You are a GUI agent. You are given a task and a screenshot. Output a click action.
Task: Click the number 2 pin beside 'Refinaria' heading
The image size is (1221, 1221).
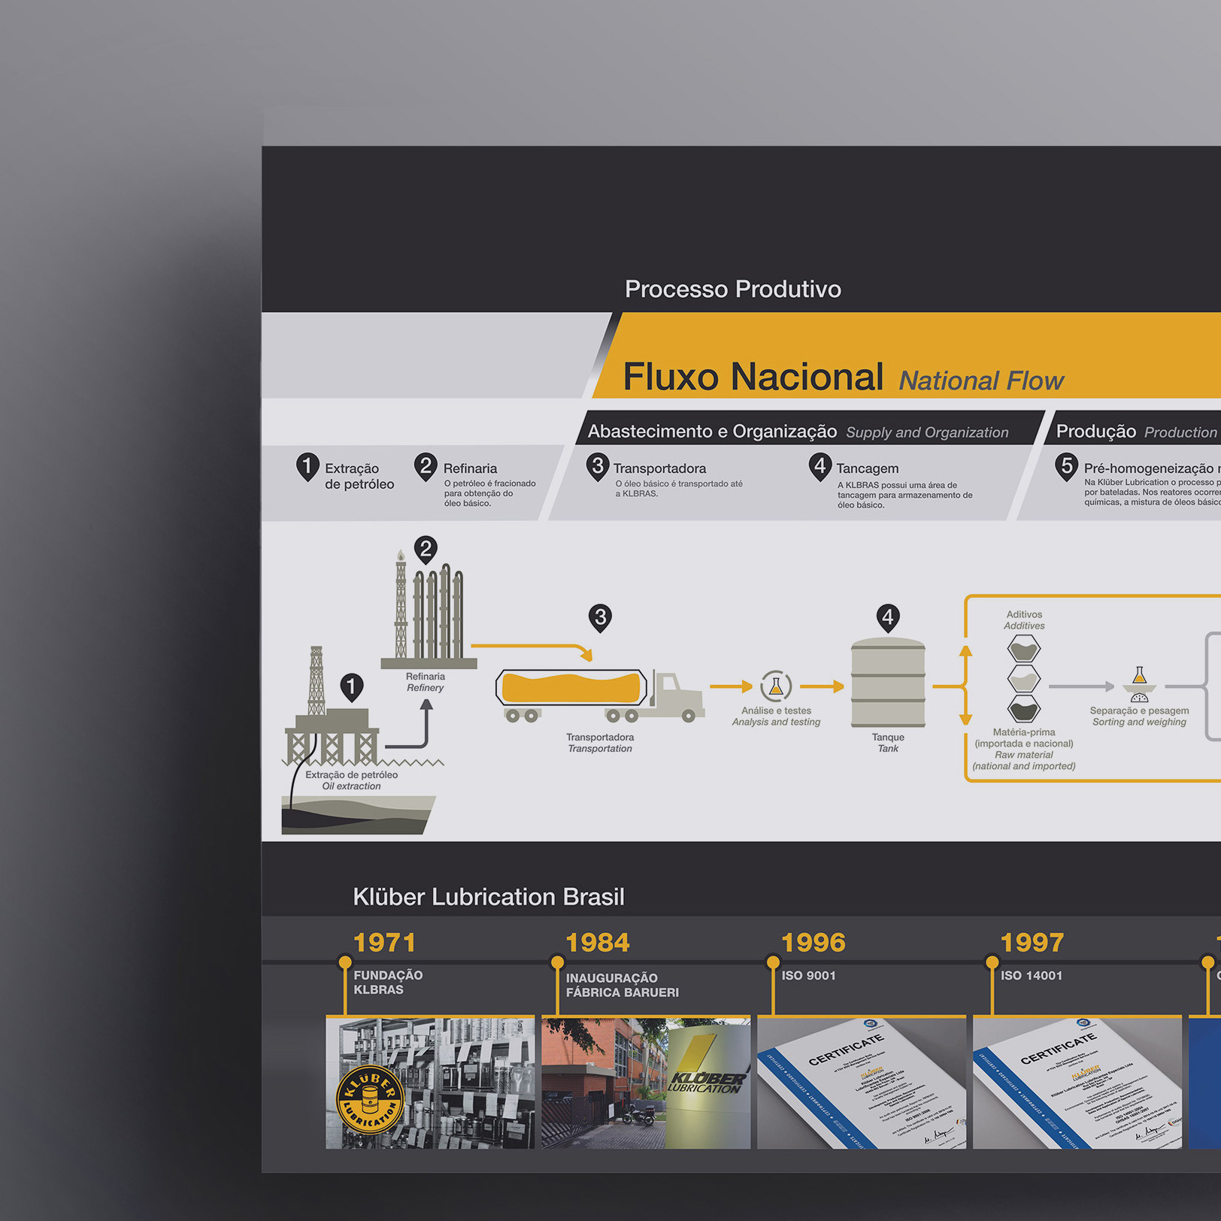tap(426, 467)
